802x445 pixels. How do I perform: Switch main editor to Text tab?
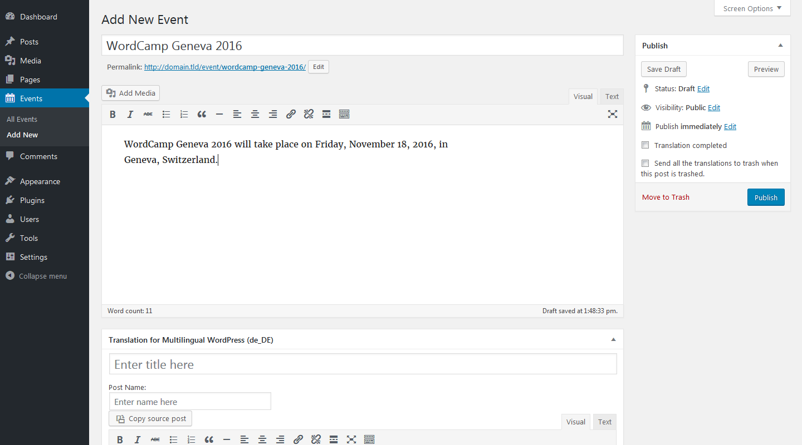pyautogui.click(x=612, y=96)
